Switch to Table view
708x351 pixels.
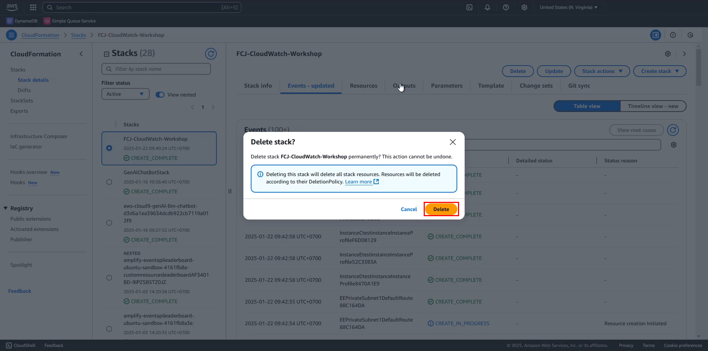point(587,106)
